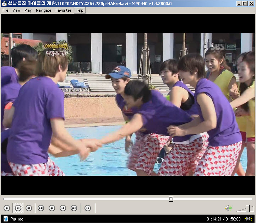Adjust the volume slider handle

(x=248, y=209)
